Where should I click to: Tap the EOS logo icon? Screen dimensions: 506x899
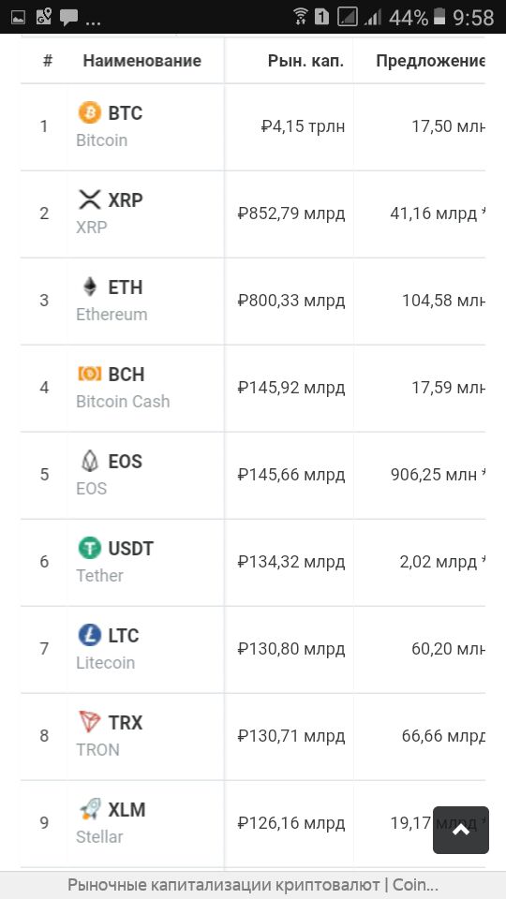[x=90, y=461]
